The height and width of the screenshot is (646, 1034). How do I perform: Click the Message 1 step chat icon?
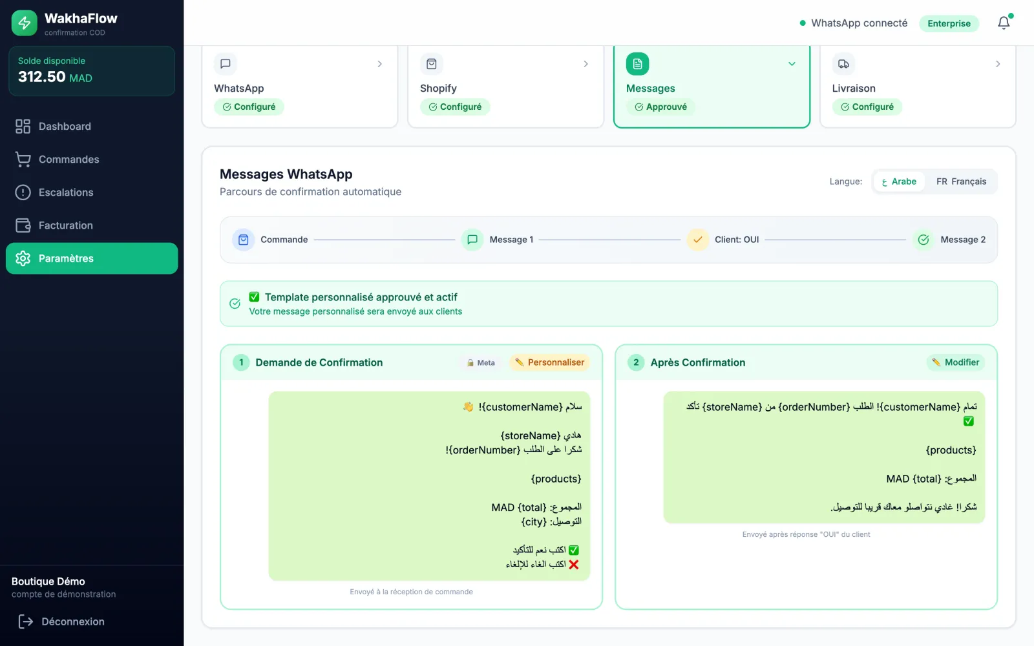[472, 240]
